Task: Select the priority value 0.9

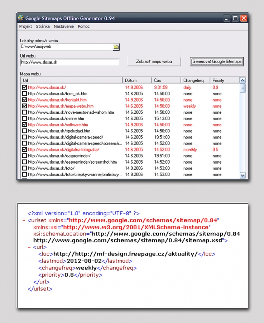Action: click(216, 88)
